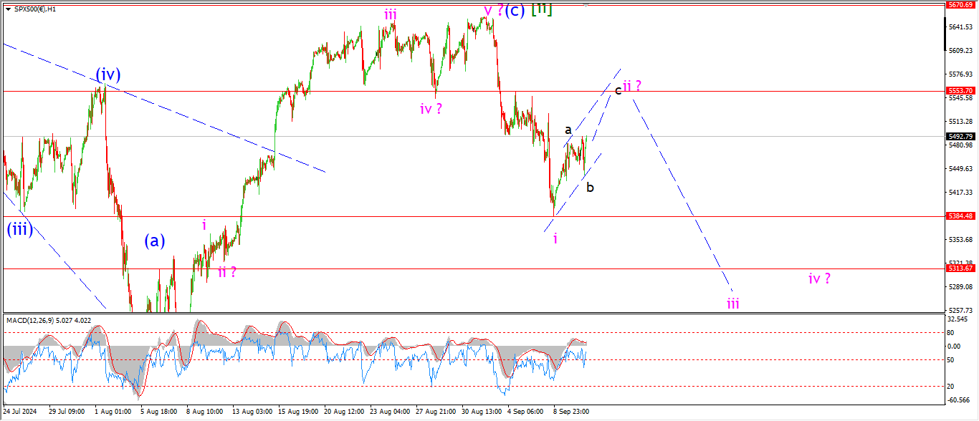
Task: Click the '8 Sep 23:00' time axis label
Action: coord(571,412)
